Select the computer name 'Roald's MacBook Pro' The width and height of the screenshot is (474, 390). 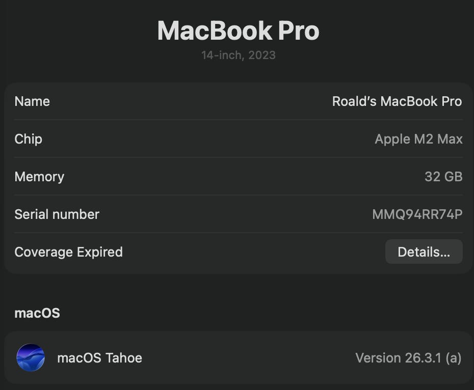point(397,101)
